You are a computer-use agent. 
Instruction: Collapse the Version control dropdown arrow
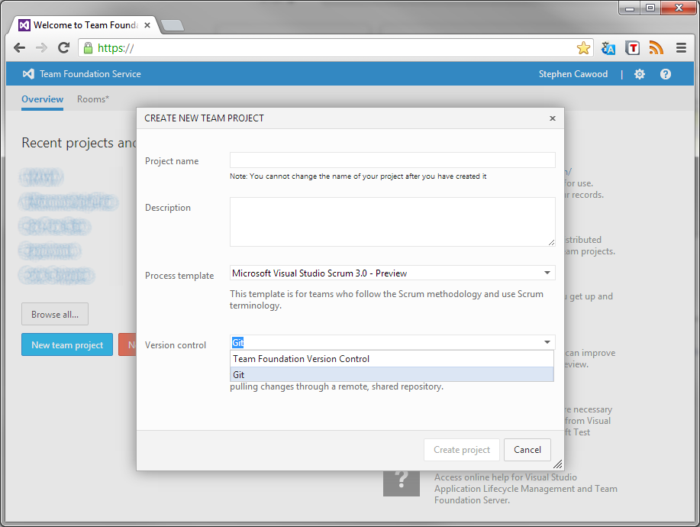(547, 342)
